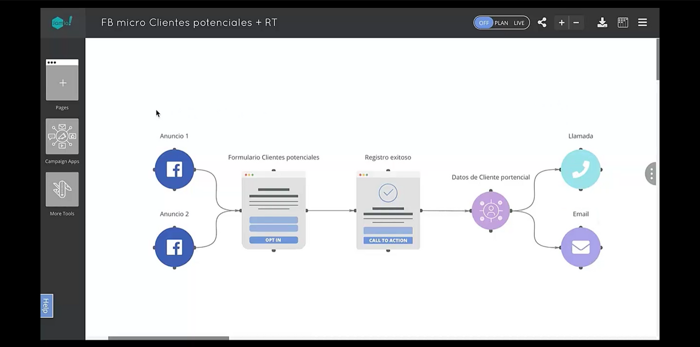The height and width of the screenshot is (347, 700).
Task: Open More Tools in the sidebar
Action: pyautogui.click(x=62, y=189)
